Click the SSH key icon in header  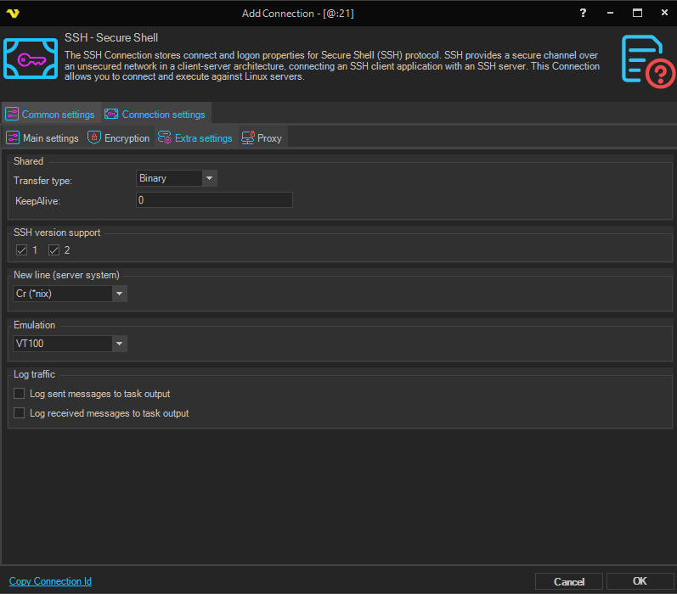point(31,59)
